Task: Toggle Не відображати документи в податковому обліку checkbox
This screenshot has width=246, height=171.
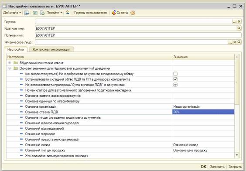Action: coord(175,74)
